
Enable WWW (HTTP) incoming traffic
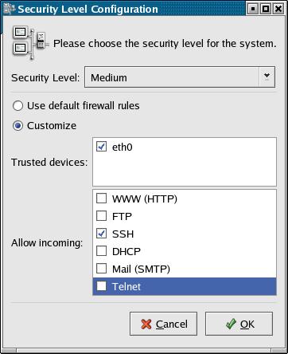point(101,199)
